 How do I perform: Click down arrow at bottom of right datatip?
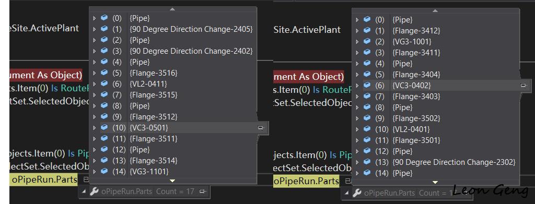click(x=435, y=182)
